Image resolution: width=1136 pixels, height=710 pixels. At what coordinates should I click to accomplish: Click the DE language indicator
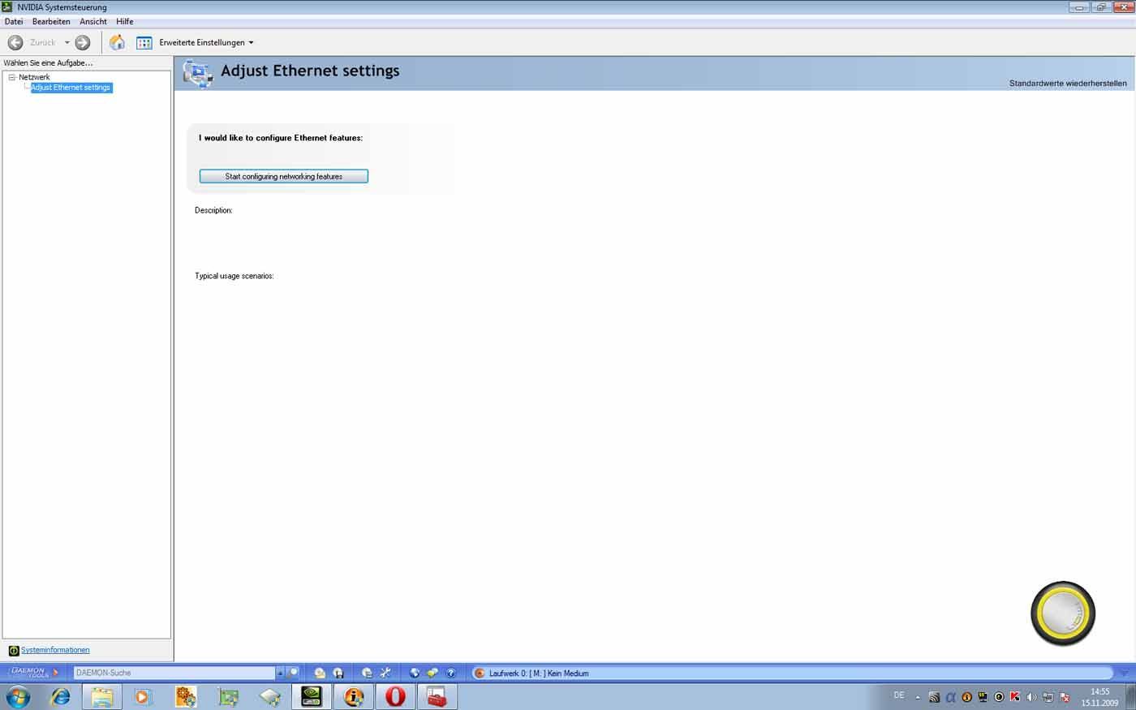[899, 695]
